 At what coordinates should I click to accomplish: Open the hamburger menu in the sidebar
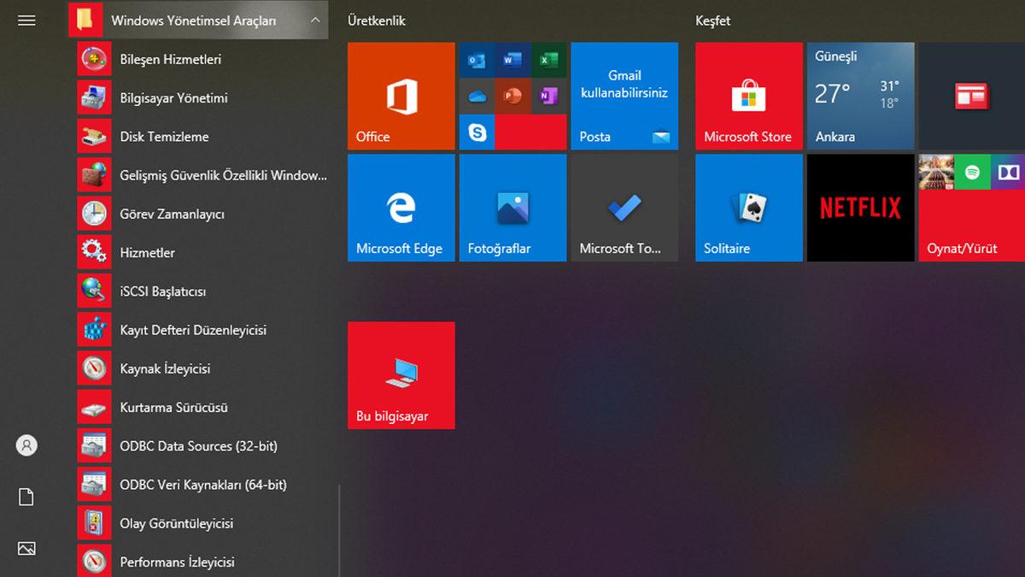(x=26, y=20)
